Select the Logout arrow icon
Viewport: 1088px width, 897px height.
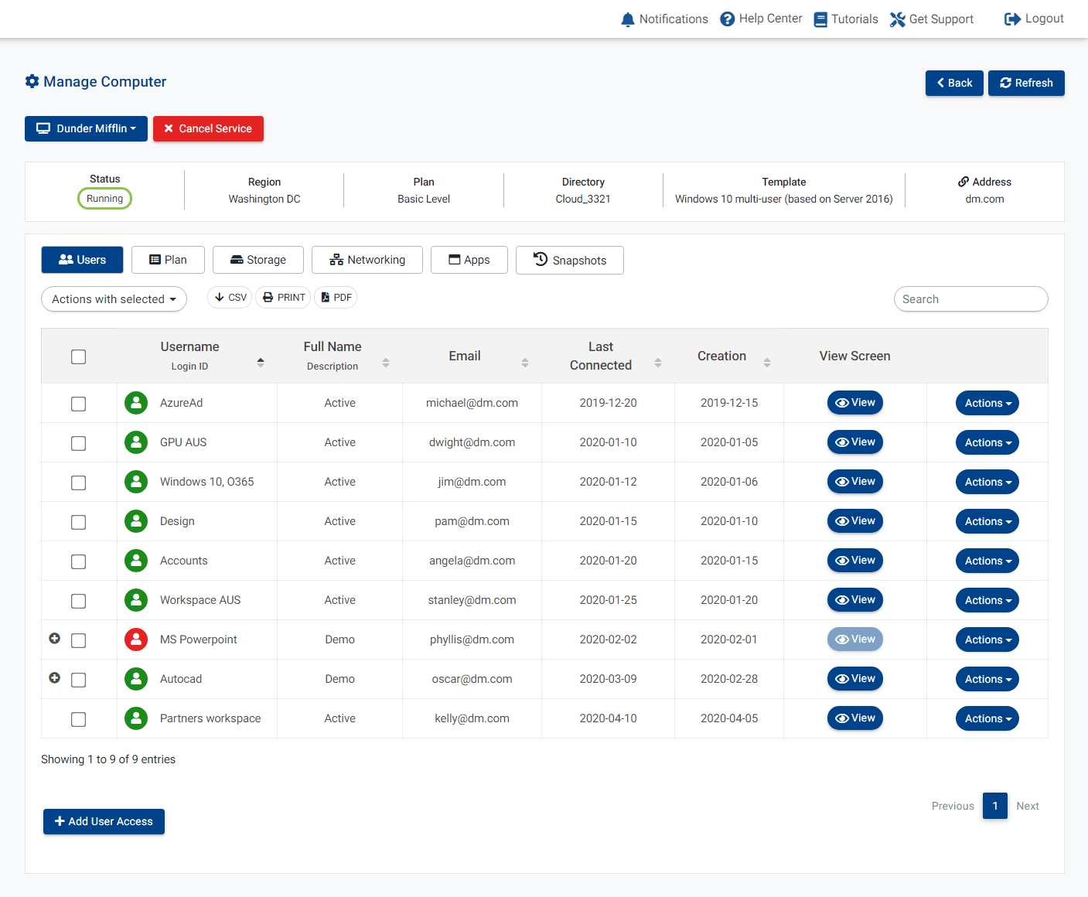coord(1011,19)
